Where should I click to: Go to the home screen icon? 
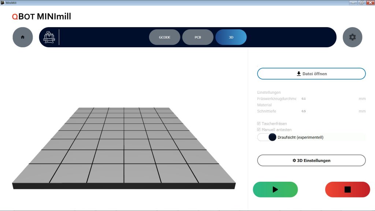coord(23,37)
